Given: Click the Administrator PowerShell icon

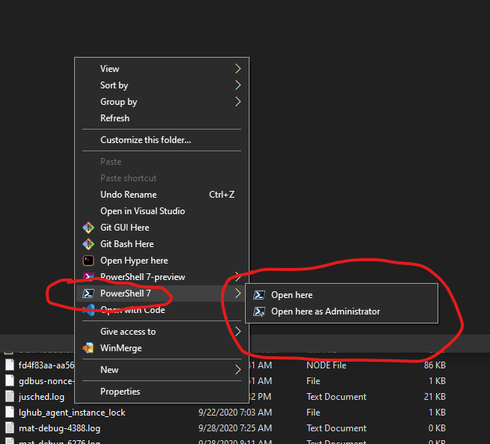Looking at the screenshot, I should pyautogui.click(x=259, y=311).
